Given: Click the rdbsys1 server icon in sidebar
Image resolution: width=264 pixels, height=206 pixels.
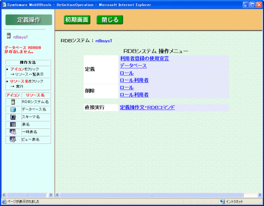Looking at the screenshot, I should [8, 37].
